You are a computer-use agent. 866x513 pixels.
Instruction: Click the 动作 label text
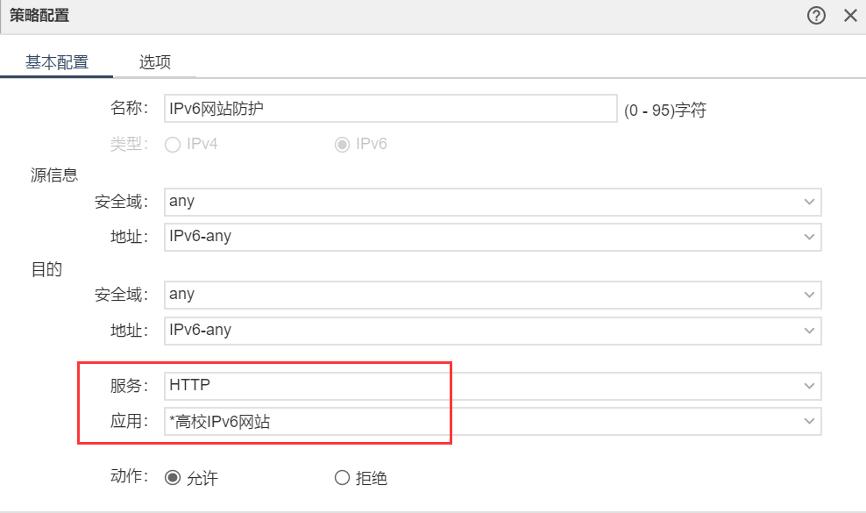(129, 476)
